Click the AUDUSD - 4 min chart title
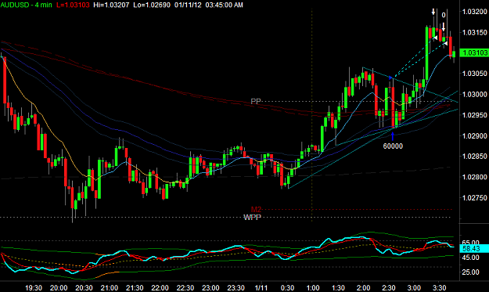Viewport: 489px width, 292px height. (26, 5)
